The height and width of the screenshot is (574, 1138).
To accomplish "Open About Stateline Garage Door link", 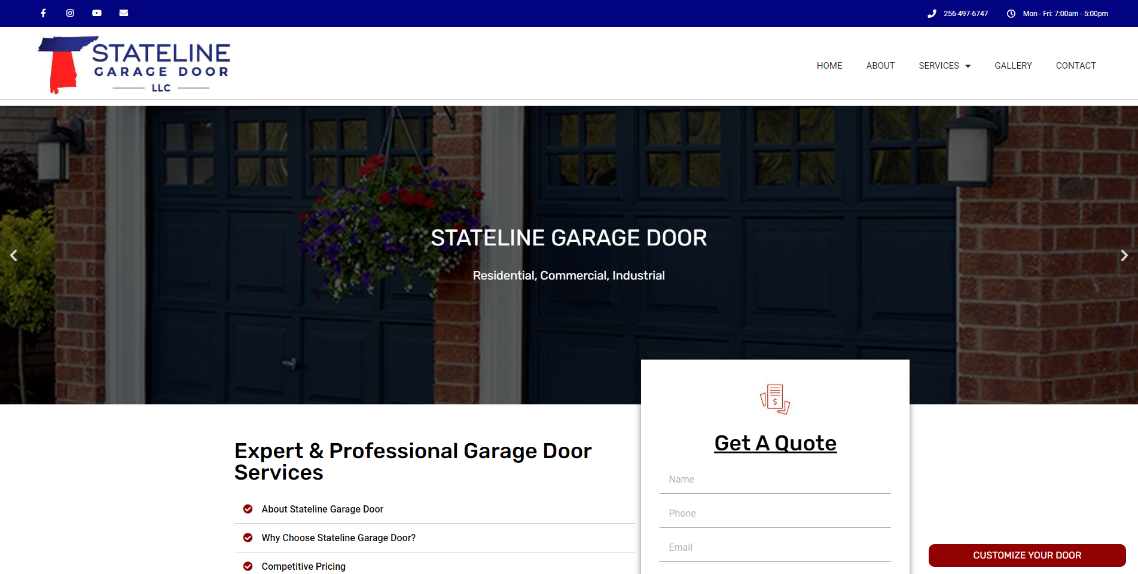I will pos(322,509).
